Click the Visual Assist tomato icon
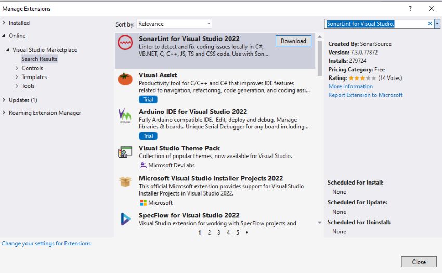The width and height of the screenshot is (442, 273). 125,79
